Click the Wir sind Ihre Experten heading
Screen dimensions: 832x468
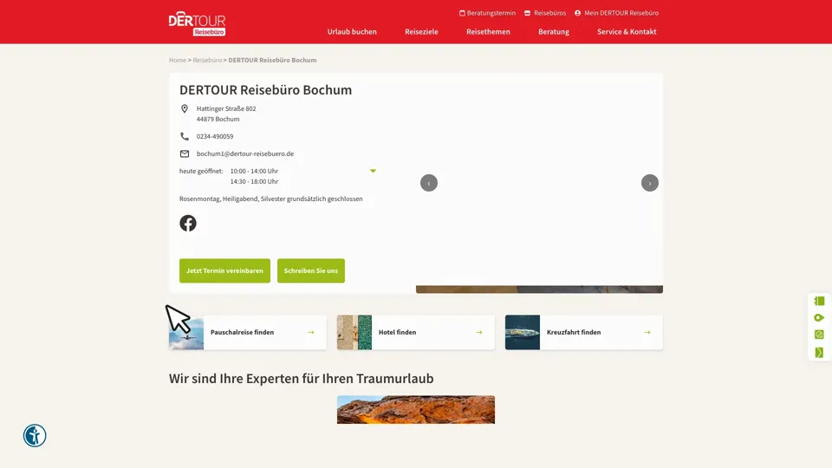(301, 379)
